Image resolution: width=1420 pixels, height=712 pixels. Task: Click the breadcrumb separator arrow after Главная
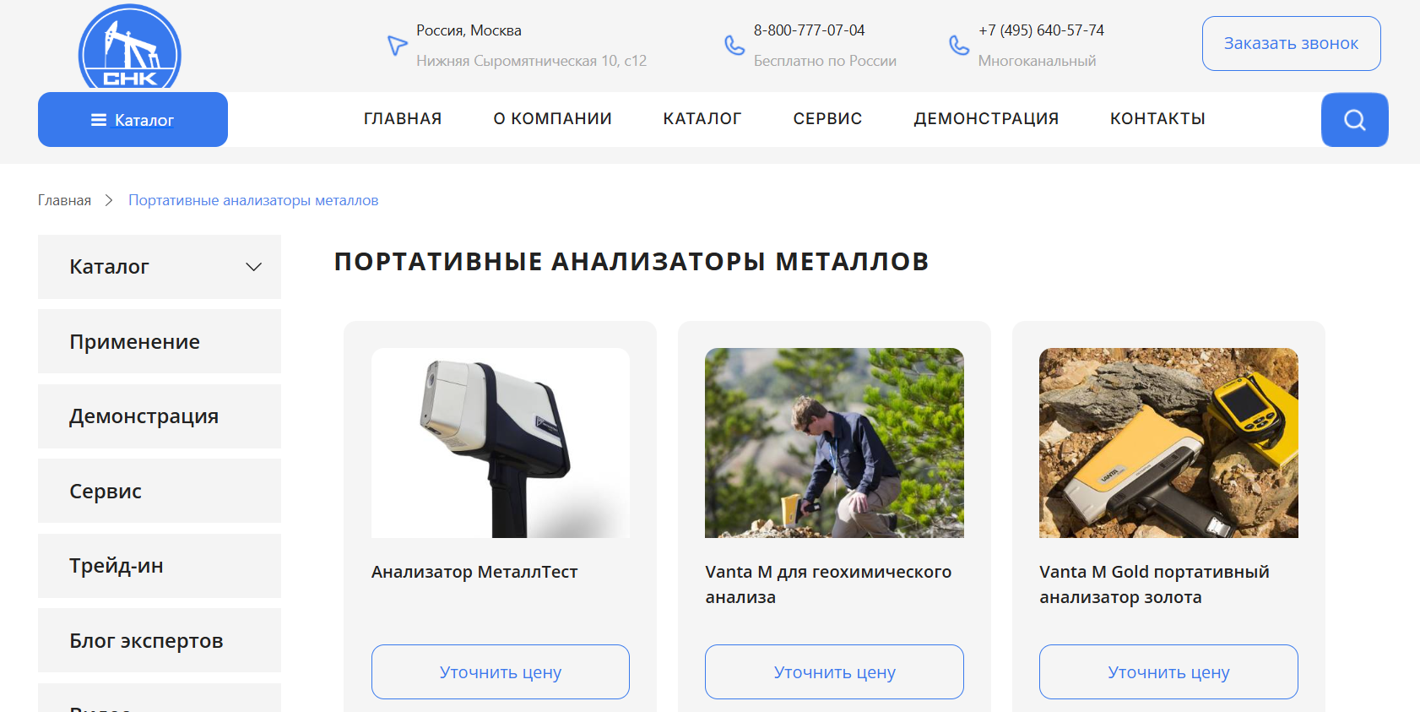[109, 200]
